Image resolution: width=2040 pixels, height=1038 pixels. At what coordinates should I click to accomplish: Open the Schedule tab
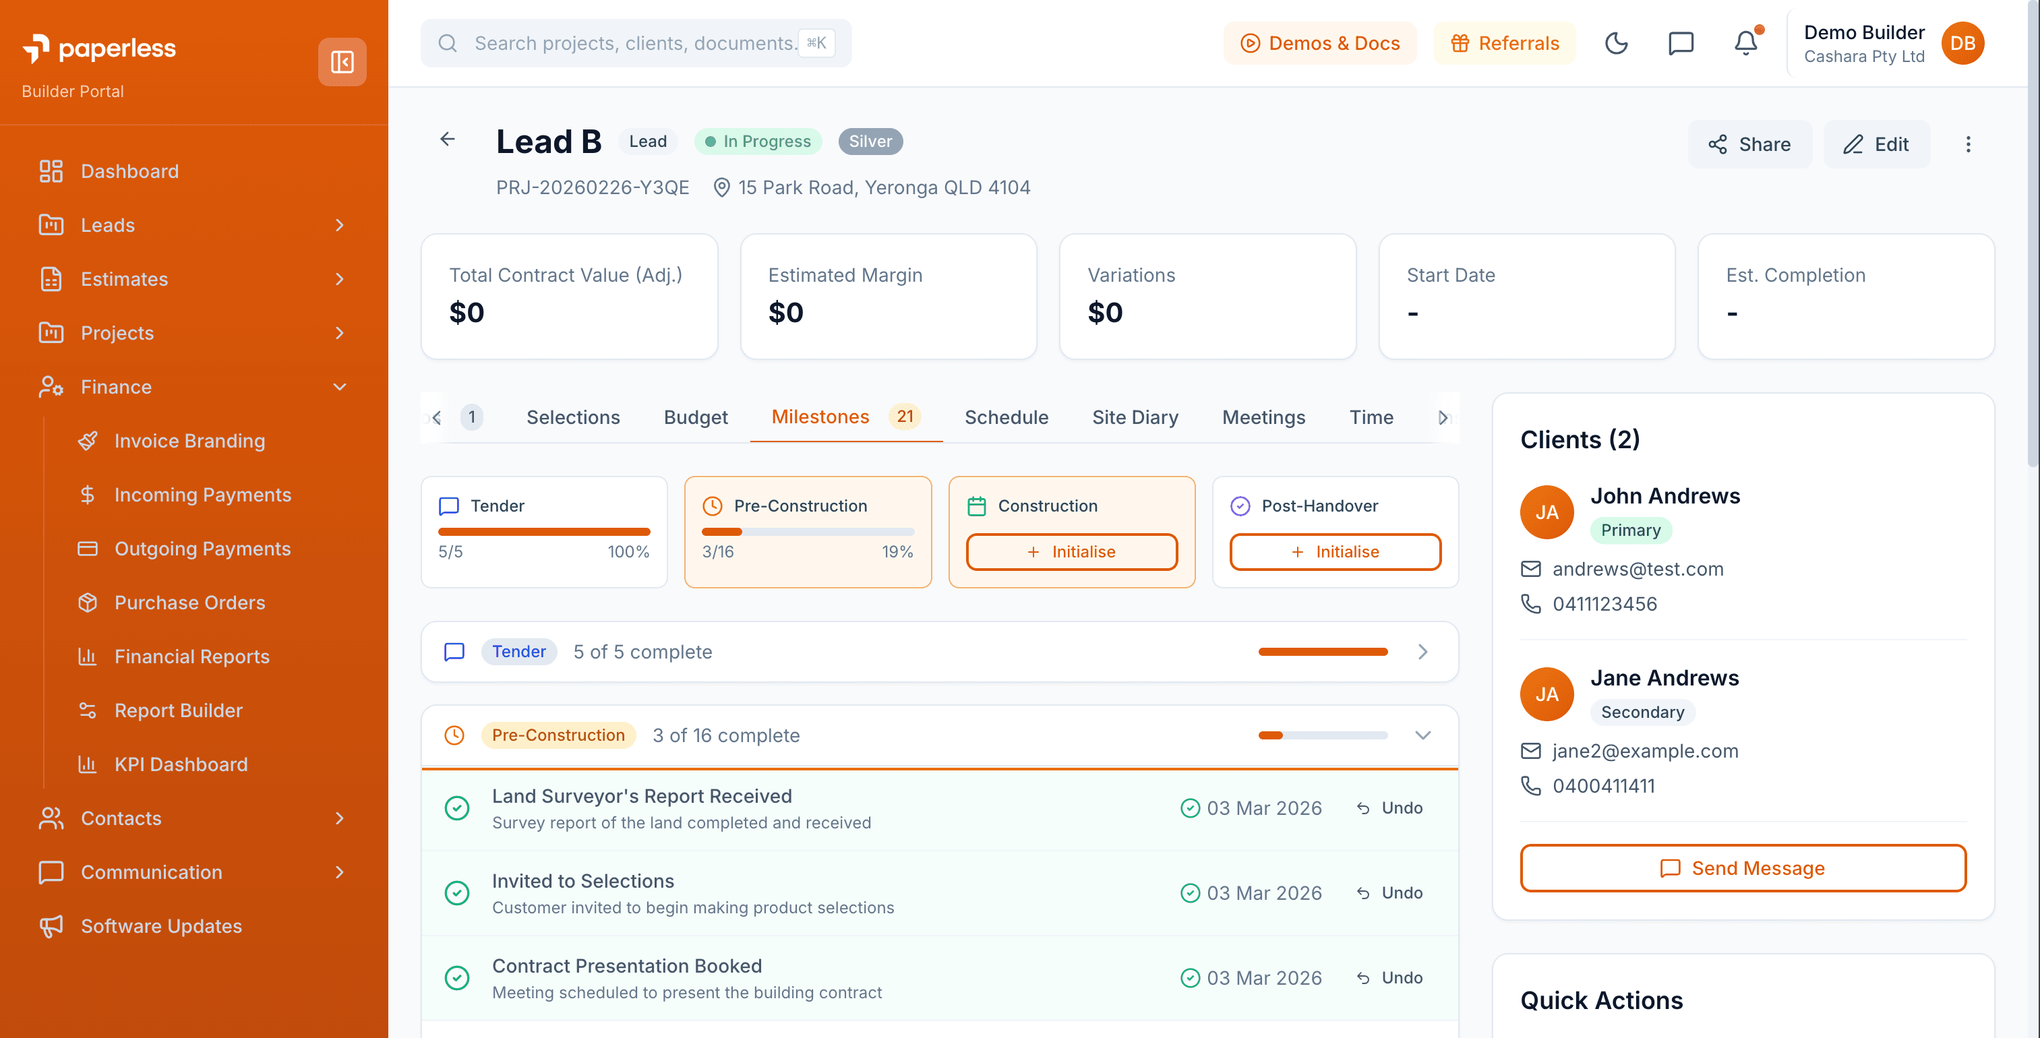coord(1006,417)
